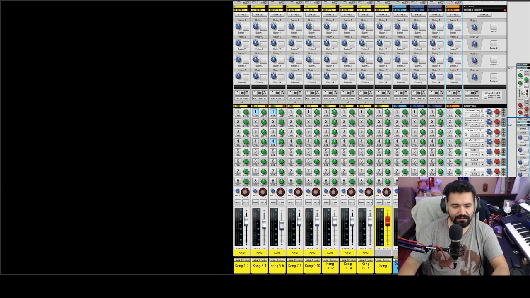
Task: Browse insert patch on Kong 11-12 channel
Action: [x=330, y=93]
